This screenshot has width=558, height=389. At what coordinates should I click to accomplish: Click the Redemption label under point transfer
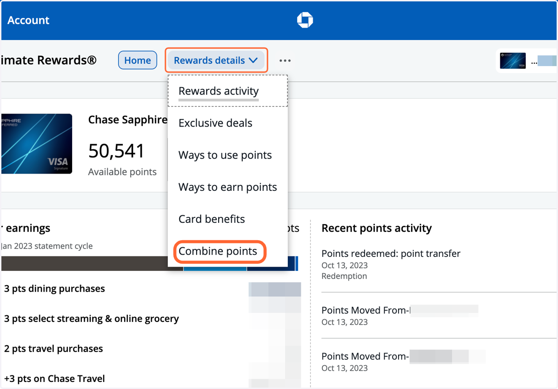coord(344,276)
